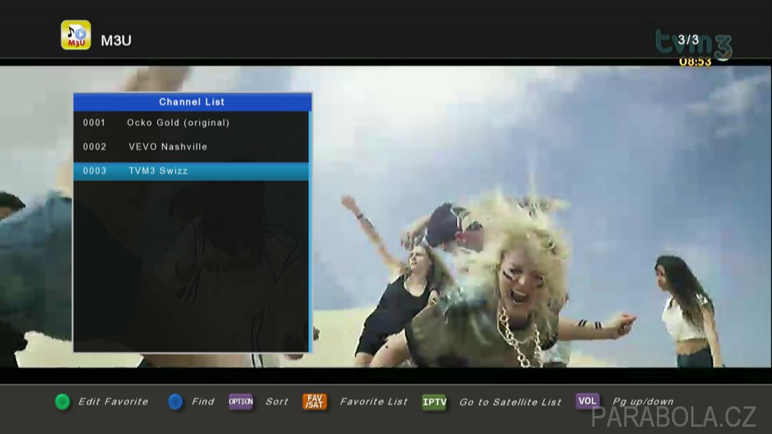Click the Go to Satellite List label
The image size is (772, 434).
[x=510, y=402]
